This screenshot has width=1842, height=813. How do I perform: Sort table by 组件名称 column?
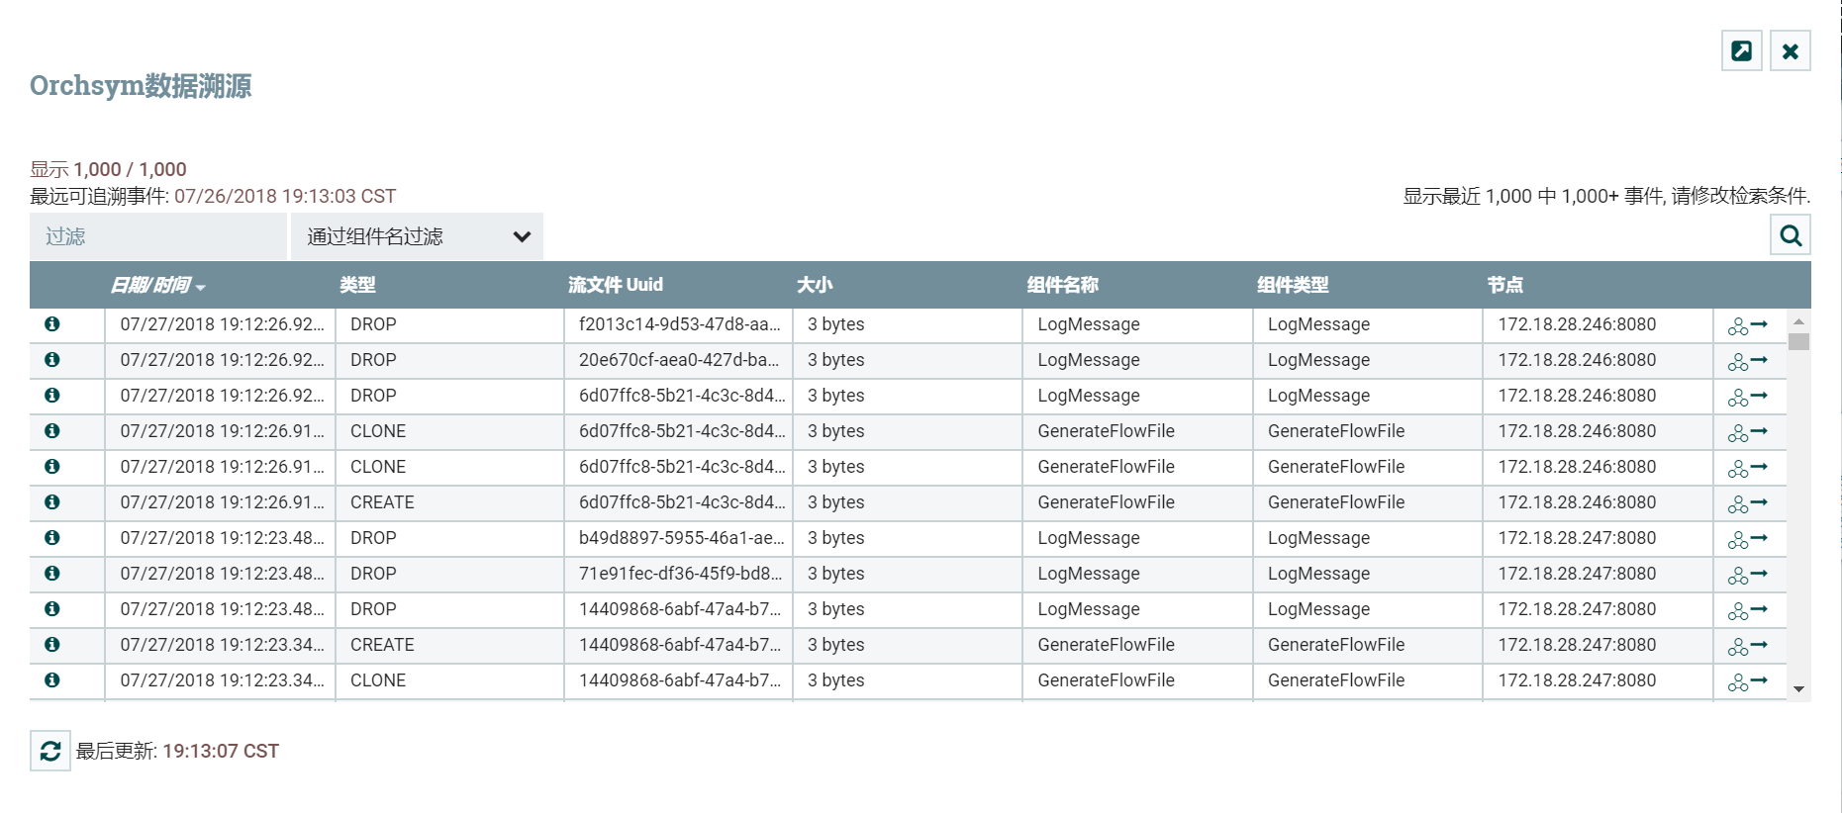pos(1062,285)
